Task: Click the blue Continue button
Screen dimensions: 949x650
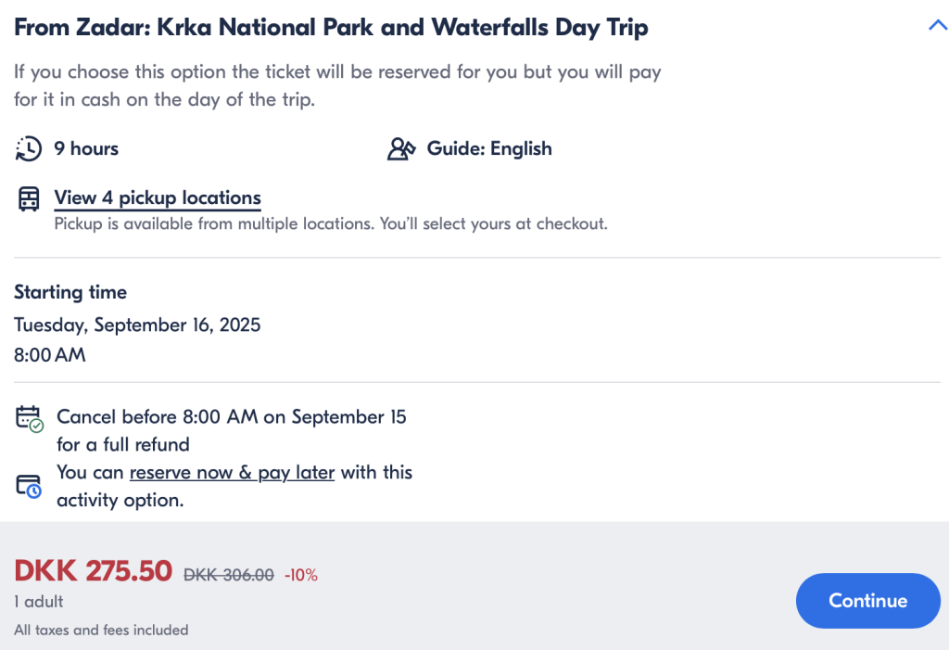Action: [867, 600]
